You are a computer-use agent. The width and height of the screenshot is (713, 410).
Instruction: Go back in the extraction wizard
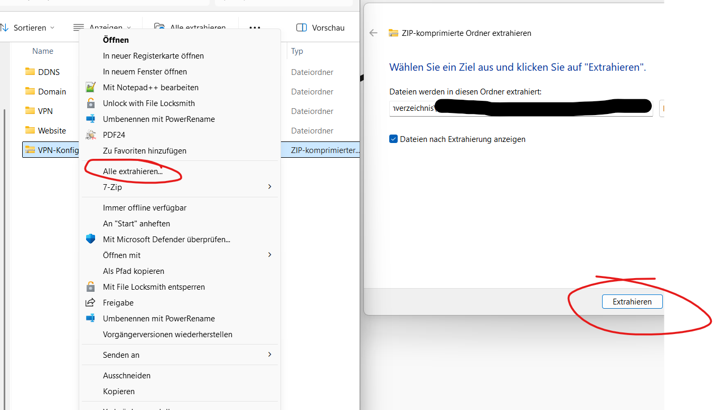[373, 33]
